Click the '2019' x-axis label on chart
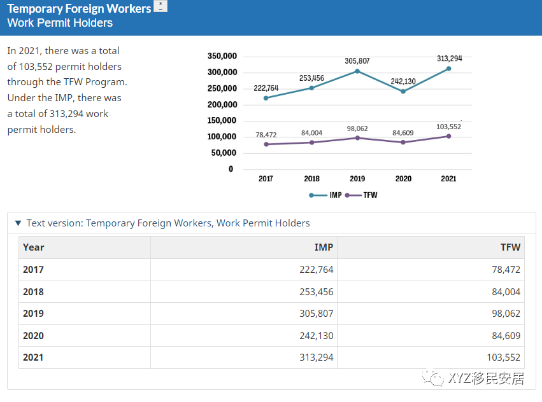The width and height of the screenshot is (542, 402). click(357, 179)
